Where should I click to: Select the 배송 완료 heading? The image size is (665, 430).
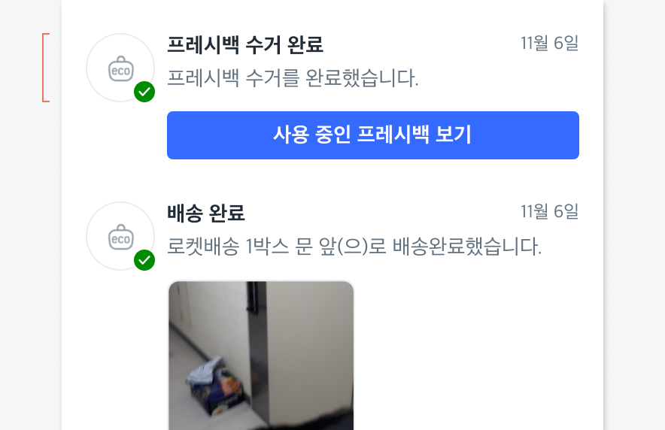206,213
